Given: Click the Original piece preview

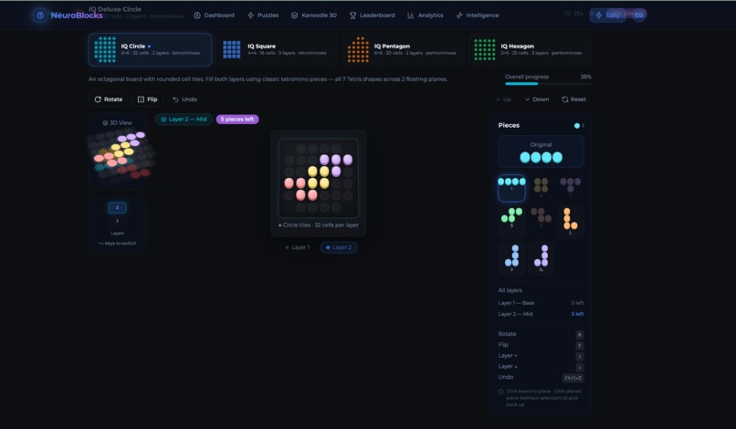Looking at the screenshot, I should pyautogui.click(x=541, y=152).
